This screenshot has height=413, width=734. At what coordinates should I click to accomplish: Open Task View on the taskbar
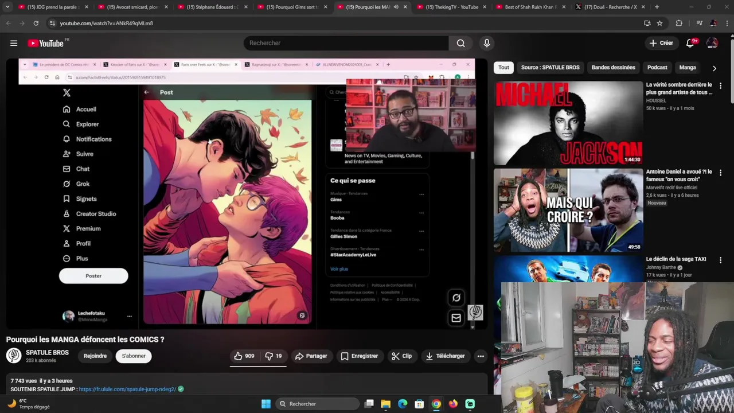tap(369, 404)
